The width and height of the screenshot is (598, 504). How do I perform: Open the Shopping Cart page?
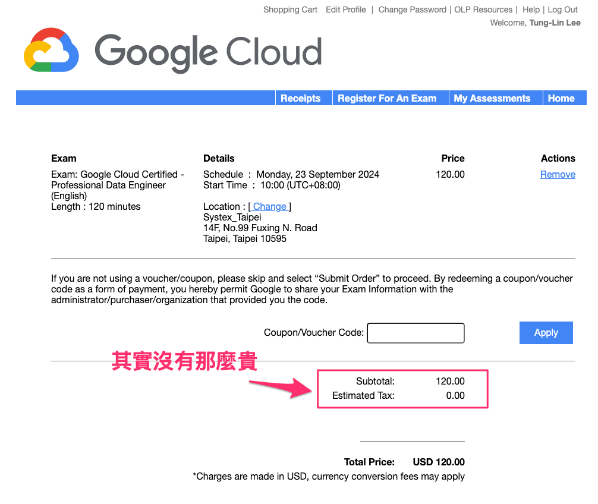tap(290, 10)
